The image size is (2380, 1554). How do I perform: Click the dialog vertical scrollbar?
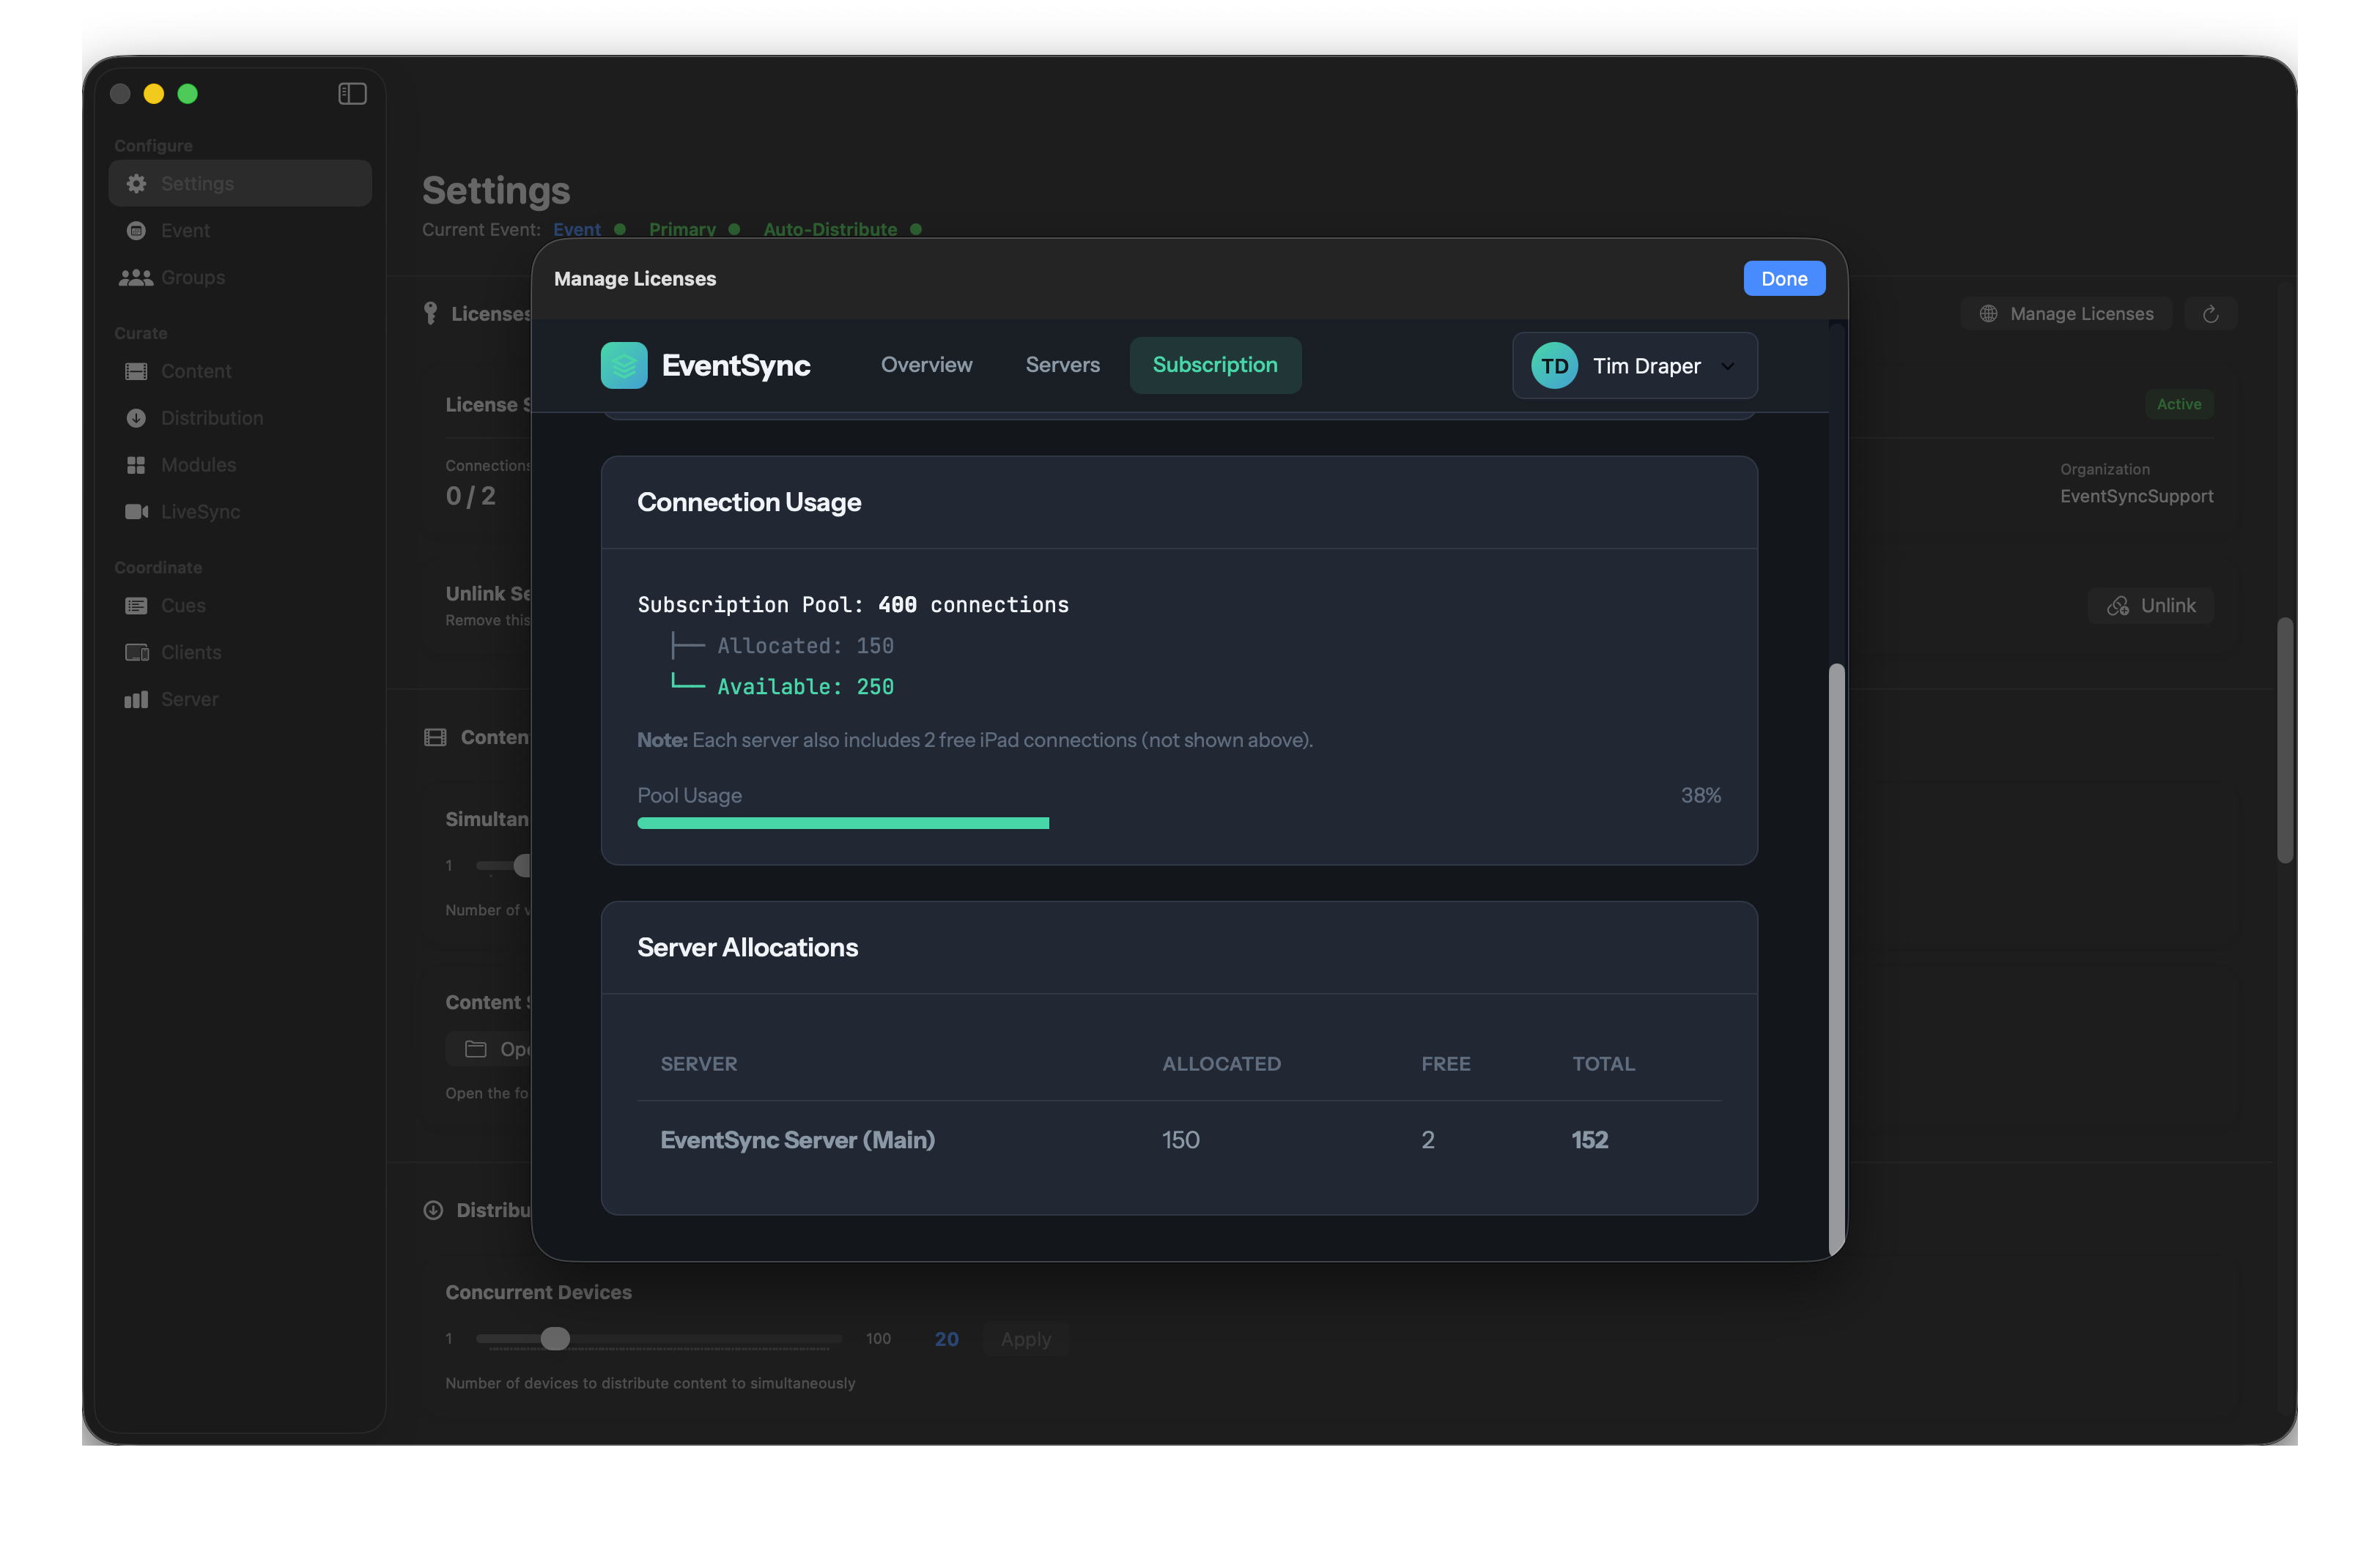click(1836, 959)
